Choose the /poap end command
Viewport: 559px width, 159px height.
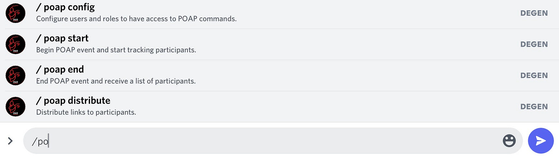[60, 70]
